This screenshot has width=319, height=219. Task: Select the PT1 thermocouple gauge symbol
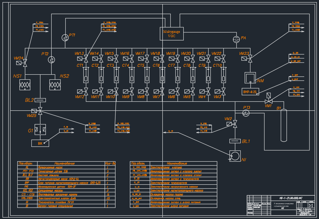point(65,38)
